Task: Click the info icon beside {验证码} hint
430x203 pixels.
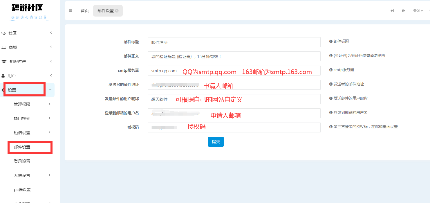Action: tap(331, 55)
